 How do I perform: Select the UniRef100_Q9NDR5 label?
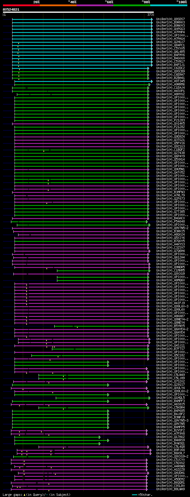170,267
